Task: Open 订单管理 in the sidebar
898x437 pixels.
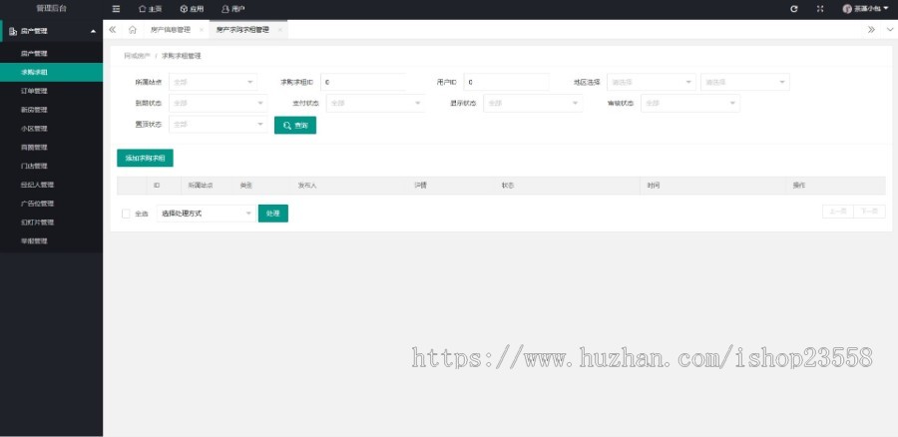Action: pyautogui.click(x=52, y=91)
